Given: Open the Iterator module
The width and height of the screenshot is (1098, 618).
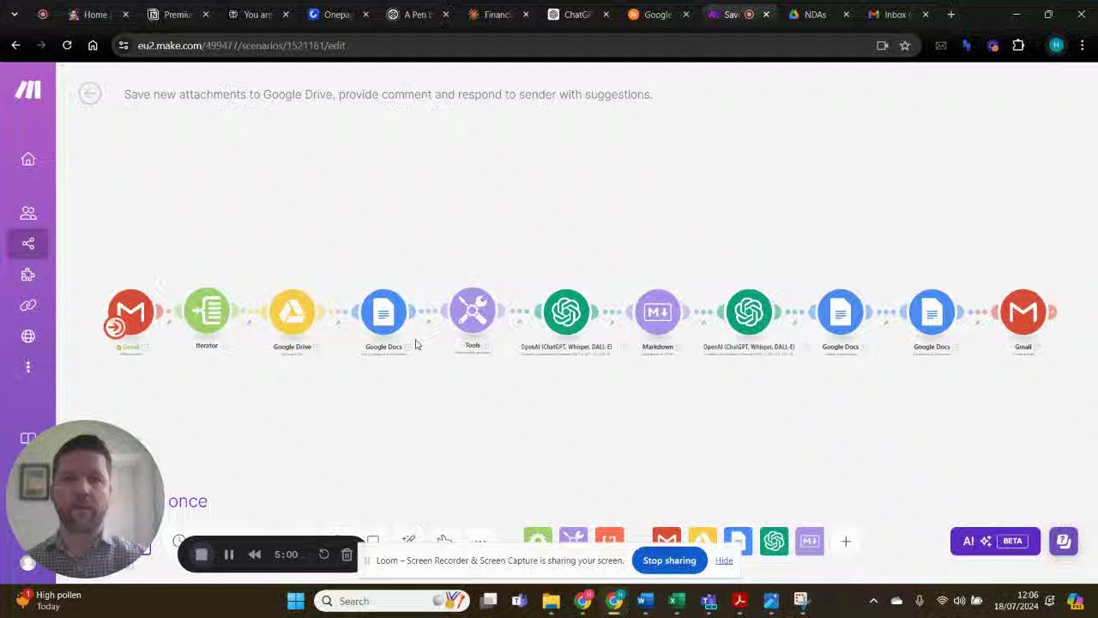Looking at the screenshot, I should (x=207, y=312).
